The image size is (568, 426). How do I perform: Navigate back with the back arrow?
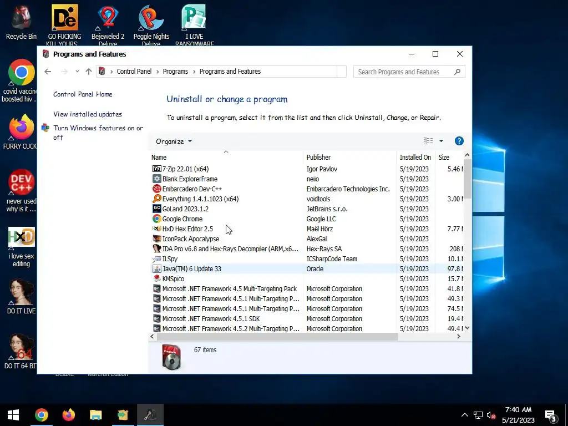click(48, 72)
